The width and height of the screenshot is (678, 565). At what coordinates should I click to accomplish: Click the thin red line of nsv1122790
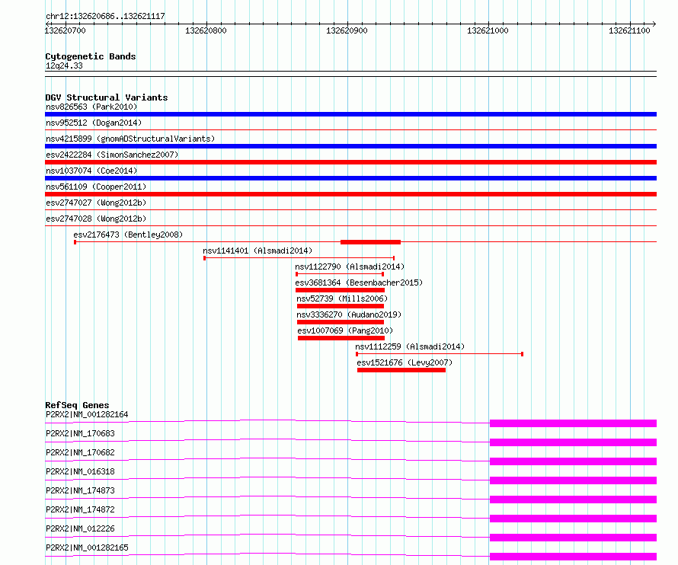coord(340,274)
